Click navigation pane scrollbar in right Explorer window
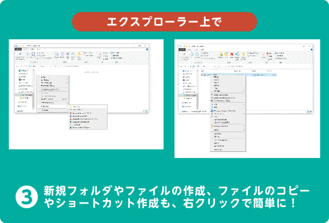329x223 pixels. (x=197, y=90)
